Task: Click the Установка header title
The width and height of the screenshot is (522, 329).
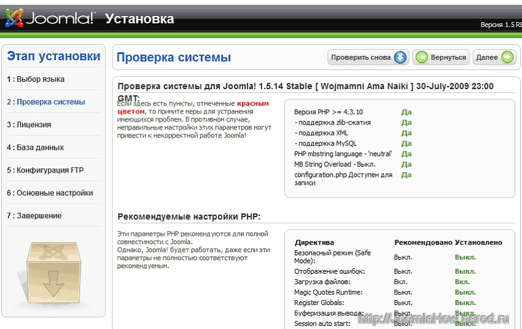Action: click(x=139, y=18)
